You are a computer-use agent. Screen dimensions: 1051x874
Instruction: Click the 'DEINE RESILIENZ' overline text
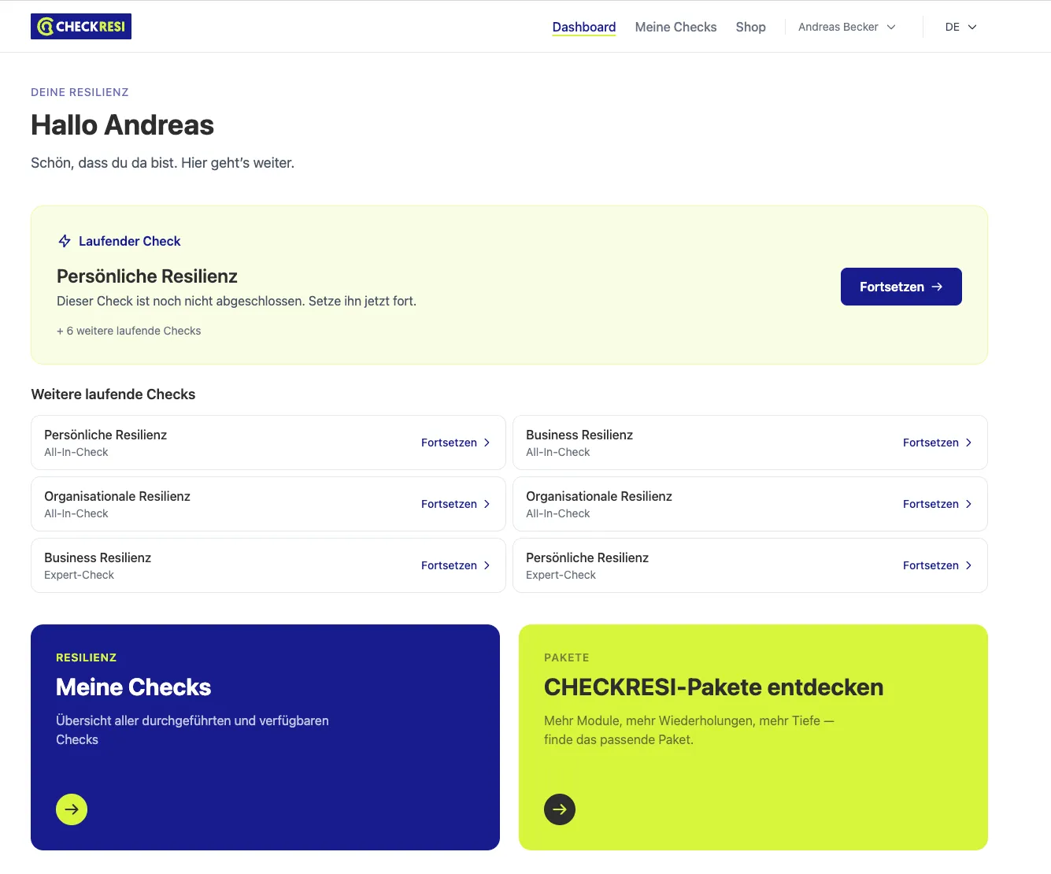[80, 92]
